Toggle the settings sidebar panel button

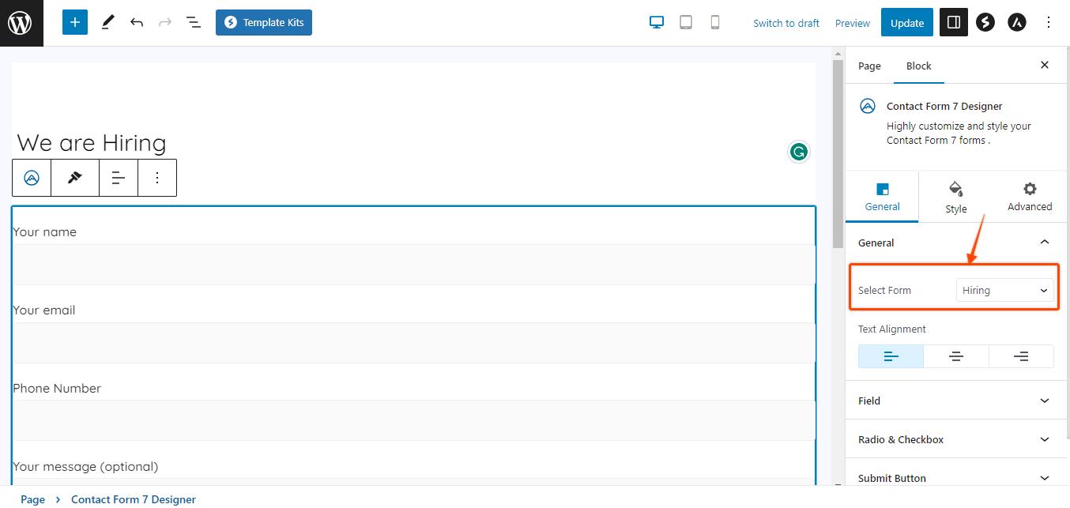point(953,23)
